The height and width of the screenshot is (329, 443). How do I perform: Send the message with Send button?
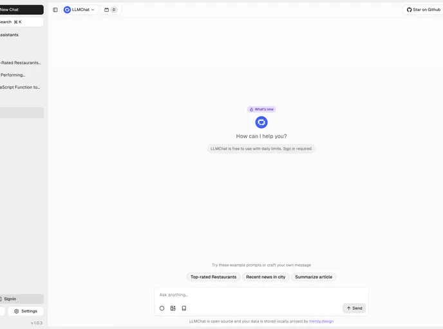point(354,308)
